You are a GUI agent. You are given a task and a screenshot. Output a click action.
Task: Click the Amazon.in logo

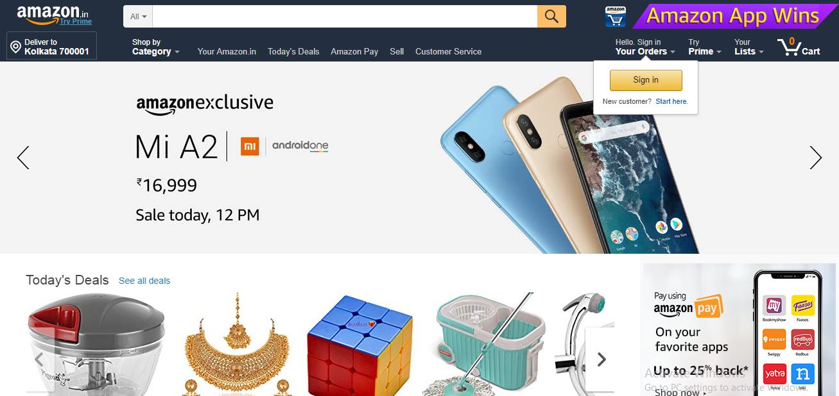(x=54, y=15)
